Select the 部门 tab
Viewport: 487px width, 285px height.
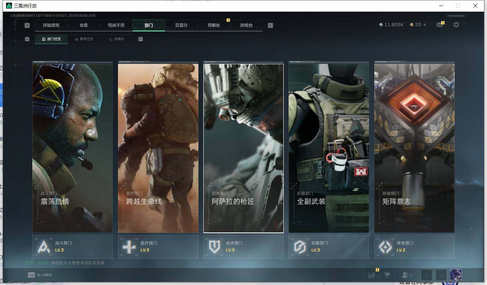(x=149, y=25)
